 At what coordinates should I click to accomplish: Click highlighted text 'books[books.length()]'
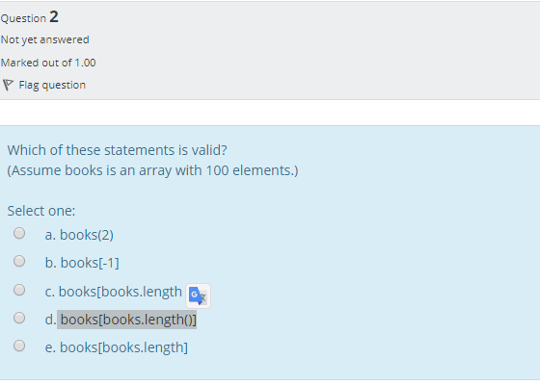[x=127, y=320]
